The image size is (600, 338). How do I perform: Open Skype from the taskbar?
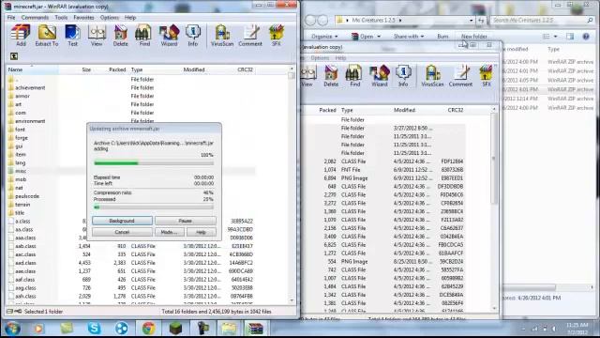94,329
